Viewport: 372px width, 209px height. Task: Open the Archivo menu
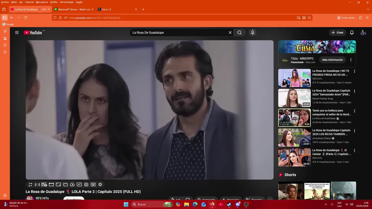(x=5, y=2)
